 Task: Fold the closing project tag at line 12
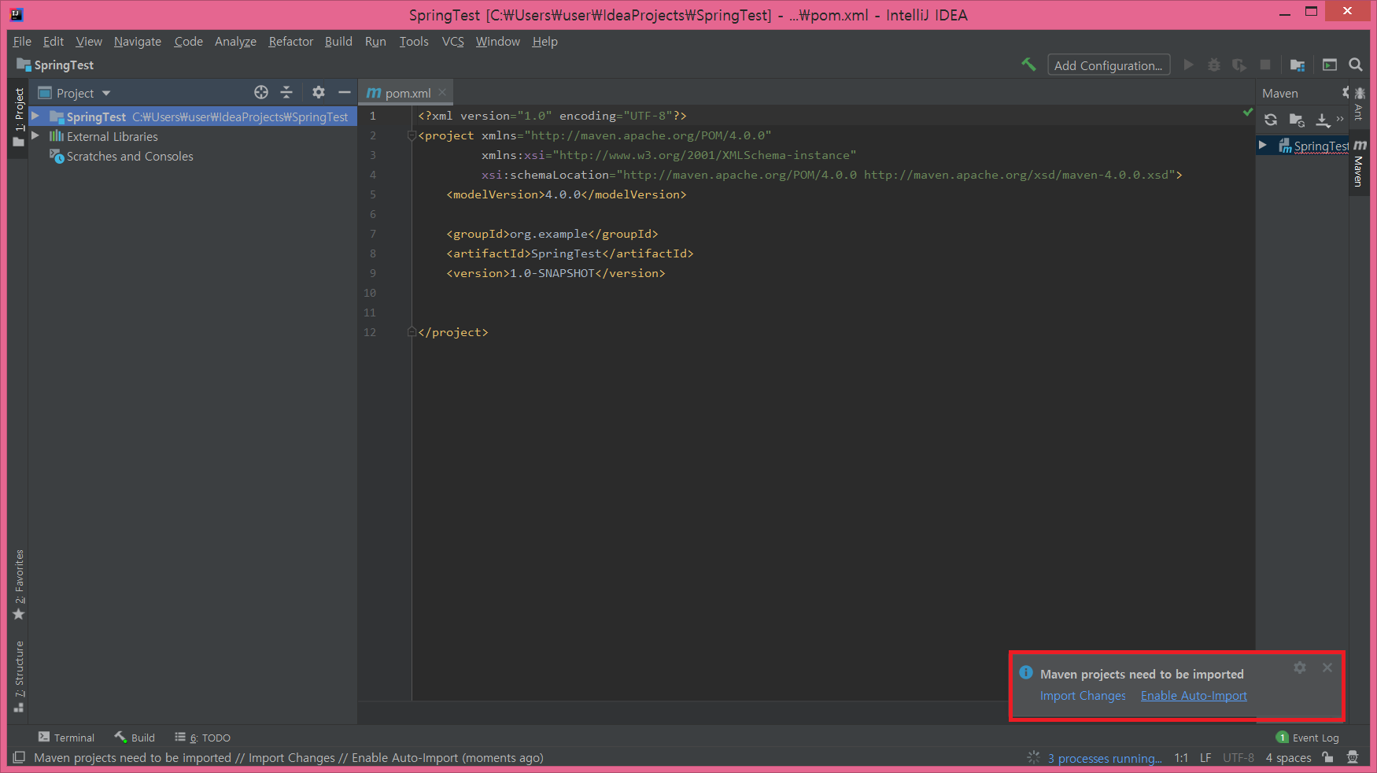tap(412, 332)
